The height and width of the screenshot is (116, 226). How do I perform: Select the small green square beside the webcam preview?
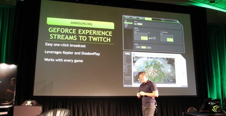pyautogui.click(x=150, y=38)
